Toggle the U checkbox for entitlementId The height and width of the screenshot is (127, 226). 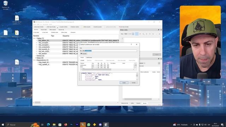pos(108,65)
